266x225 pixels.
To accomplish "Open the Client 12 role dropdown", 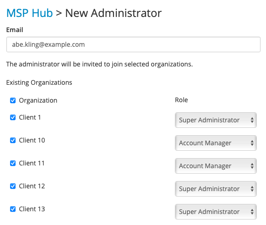I will tap(216, 189).
